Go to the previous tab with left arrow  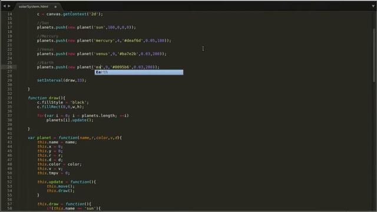pos(4,6)
